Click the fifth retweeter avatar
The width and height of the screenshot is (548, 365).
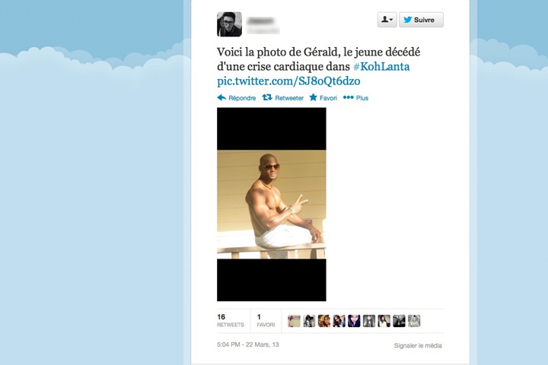coord(354,321)
